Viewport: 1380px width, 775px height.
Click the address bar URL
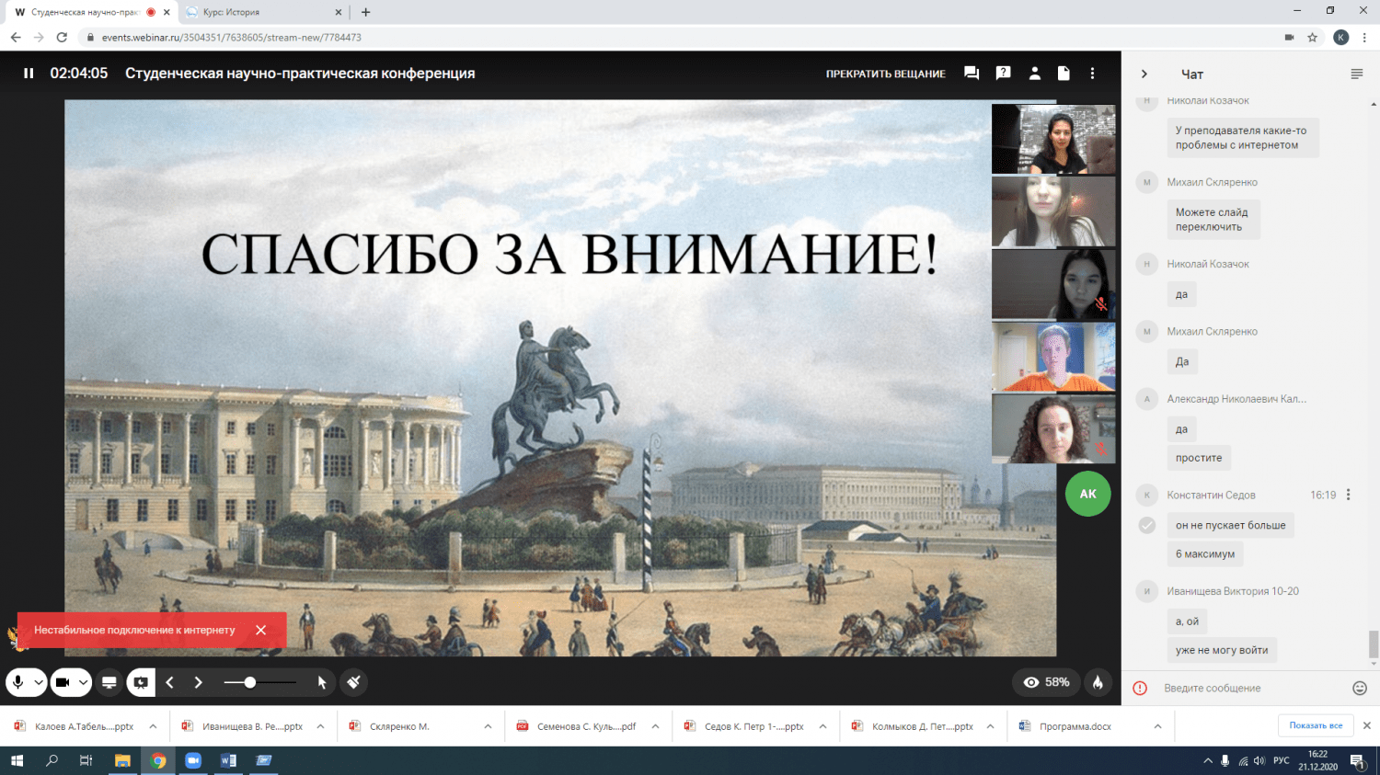tap(231, 38)
